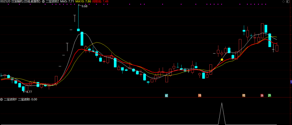Click the 9.68 high price label
This screenshot has width=292, height=125.
(84, 6)
